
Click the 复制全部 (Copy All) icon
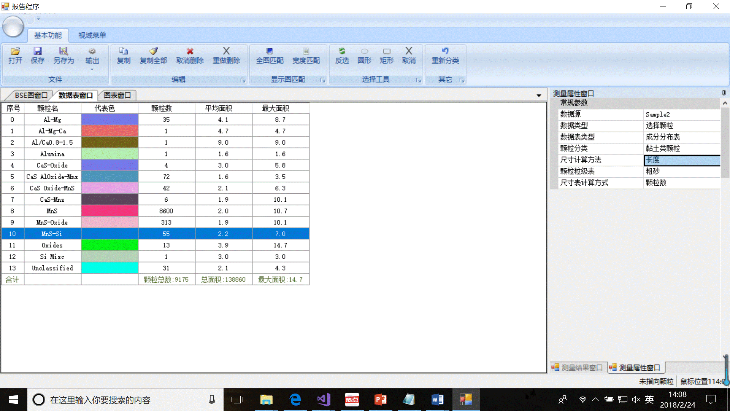point(153,51)
